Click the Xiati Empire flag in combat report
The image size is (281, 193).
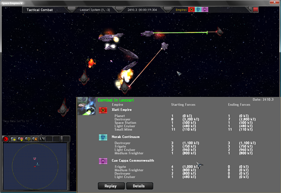103,110
